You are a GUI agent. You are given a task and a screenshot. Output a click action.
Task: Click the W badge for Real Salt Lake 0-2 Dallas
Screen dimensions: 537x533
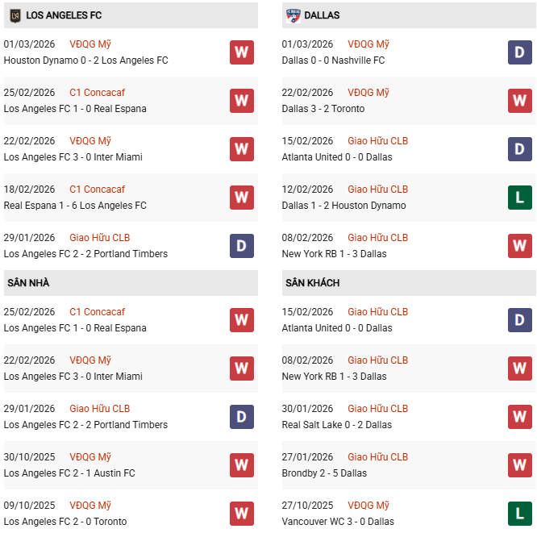click(519, 417)
